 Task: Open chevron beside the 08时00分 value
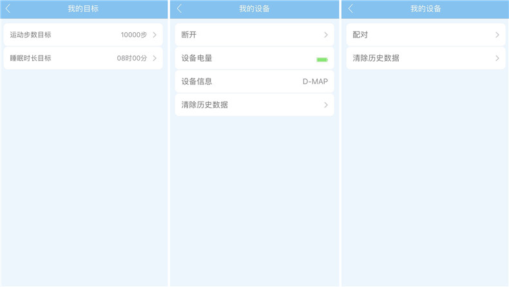click(155, 58)
